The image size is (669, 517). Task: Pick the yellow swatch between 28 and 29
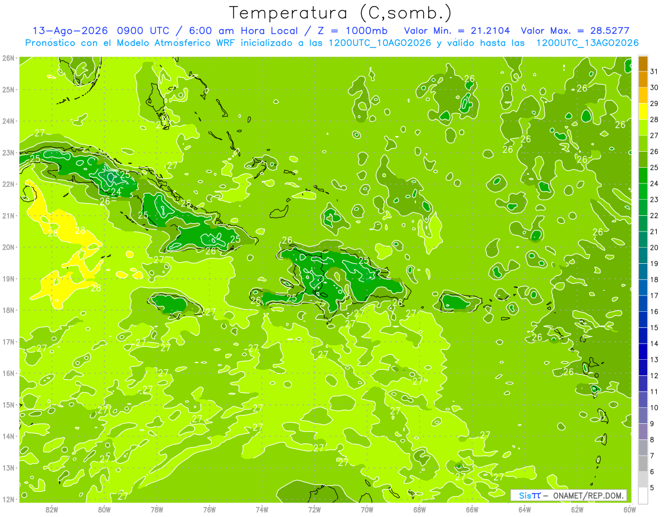pyautogui.click(x=643, y=112)
